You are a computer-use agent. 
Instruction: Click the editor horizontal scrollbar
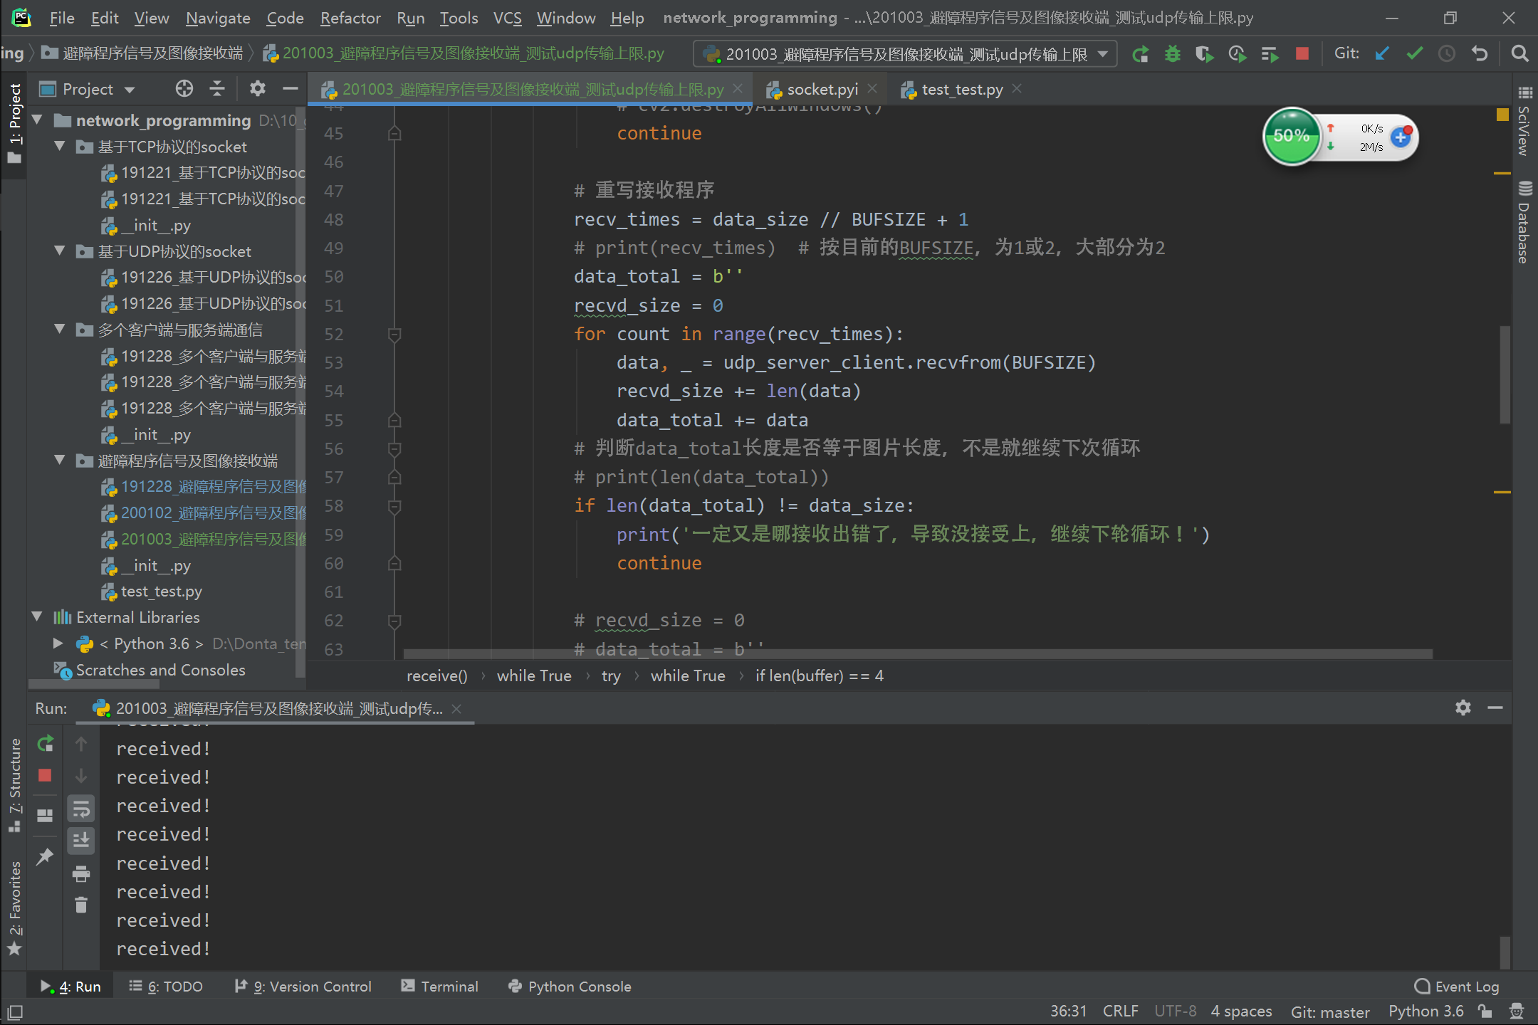click(917, 653)
